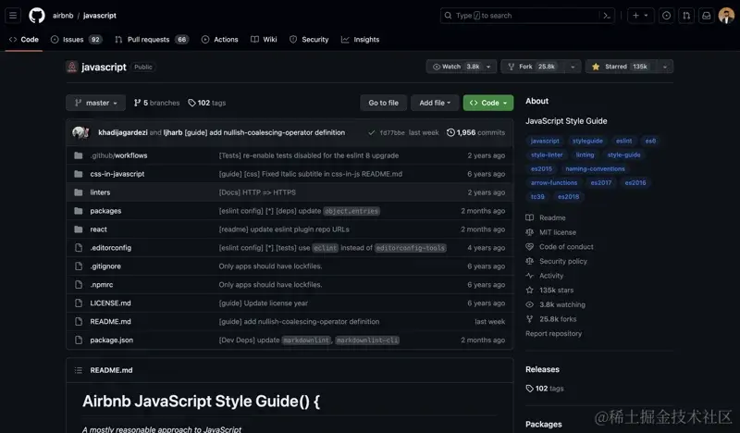Open README.md in the file list
Viewport: 740px width, 433px height.
pyautogui.click(x=110, y=322)
